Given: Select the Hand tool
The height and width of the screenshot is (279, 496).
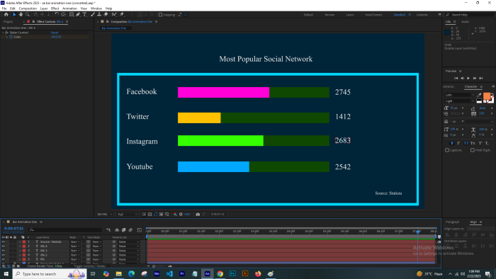Looking at the screenshot, I should pyautogui.click(x=21, y=15).
